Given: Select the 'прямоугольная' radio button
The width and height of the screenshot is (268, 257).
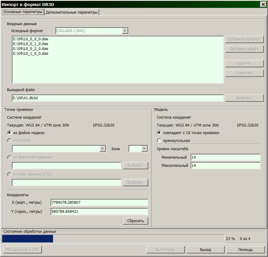Looking at the screenshot, I should click(159, 140).
